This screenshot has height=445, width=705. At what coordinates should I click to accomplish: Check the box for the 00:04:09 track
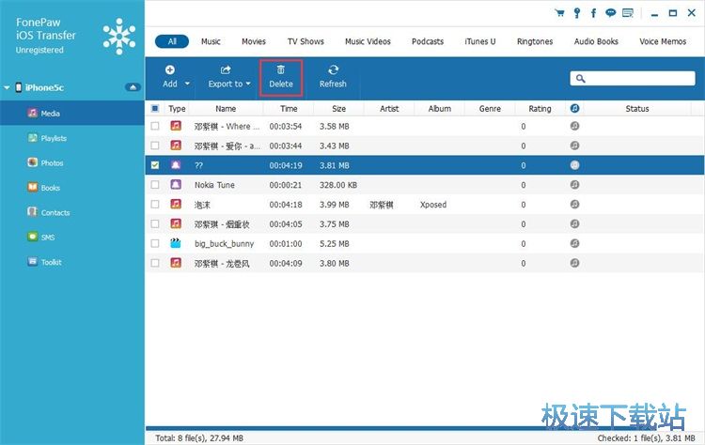(155, 263)
